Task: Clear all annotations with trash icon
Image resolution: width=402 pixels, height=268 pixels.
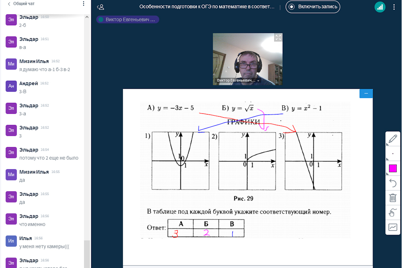Action: pos(393,198)
